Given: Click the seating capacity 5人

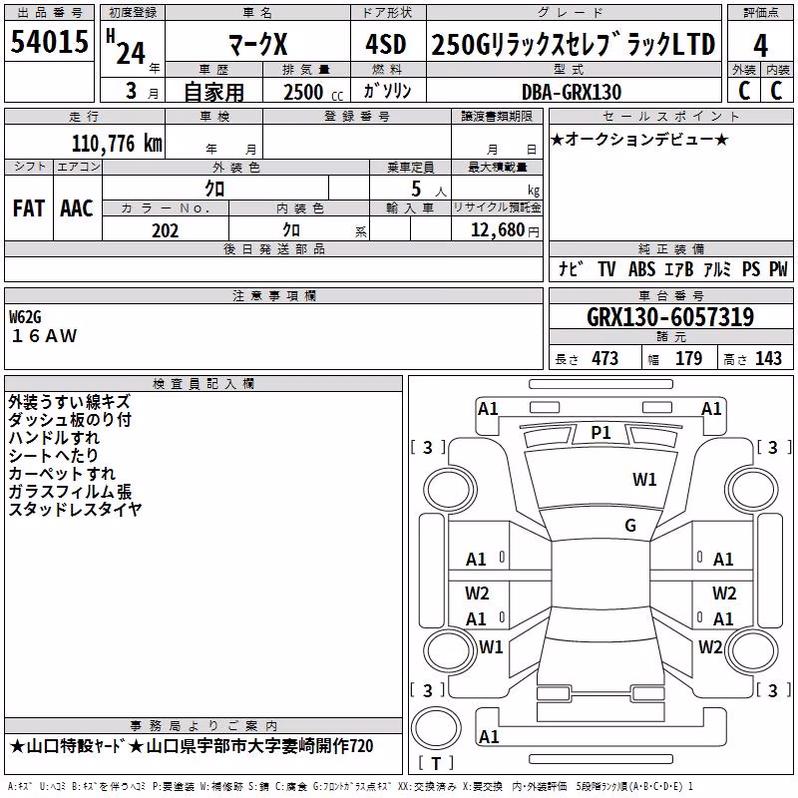Looking at the screenshot, I should pyautogui.click(x=428, y=190).
